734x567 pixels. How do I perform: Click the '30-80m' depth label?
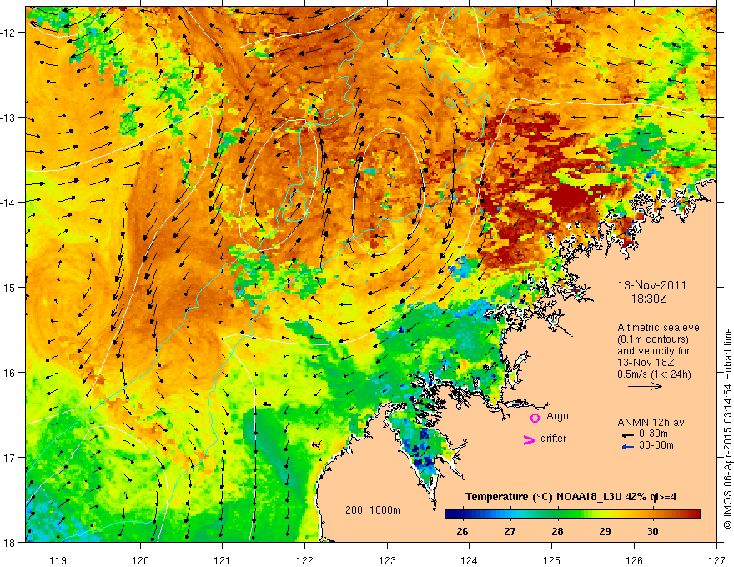point(656,445)
